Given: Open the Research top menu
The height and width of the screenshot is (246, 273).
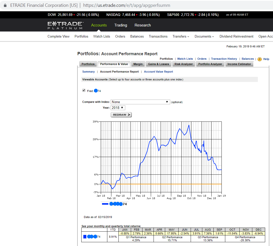Looking at the screenshot, I should pyautogui.click(x=143, y=25).
